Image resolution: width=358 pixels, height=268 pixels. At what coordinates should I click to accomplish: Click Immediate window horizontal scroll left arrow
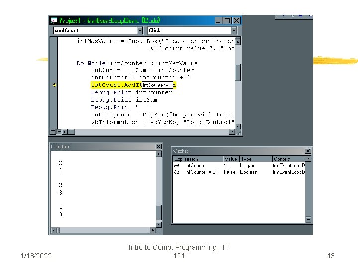click(x=54, y=230)
